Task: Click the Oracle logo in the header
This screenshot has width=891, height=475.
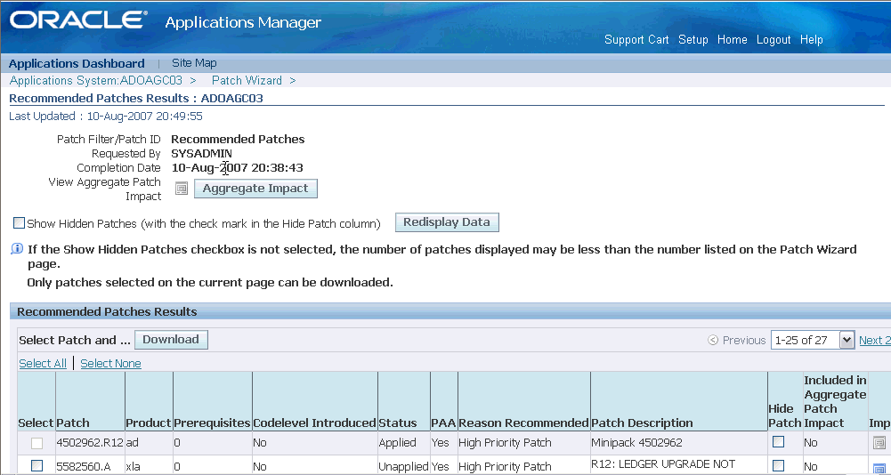Action: click(77, 20)
